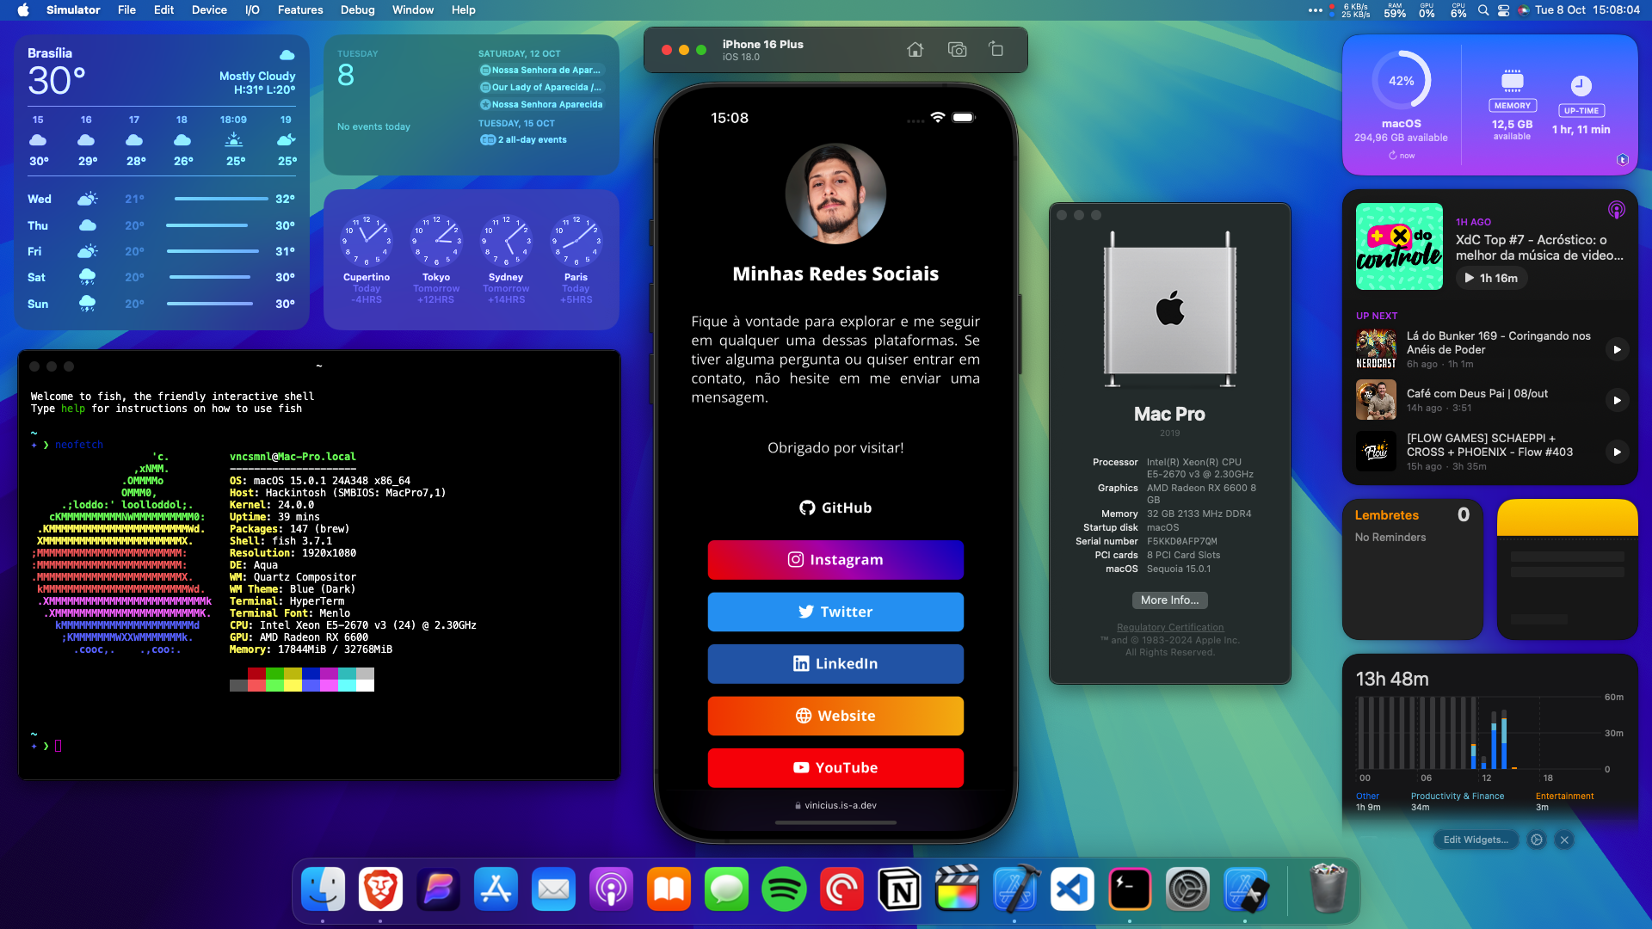The image size is (1652, 929).
Task: Open Finder from the Dock
Action: point(324,889)
